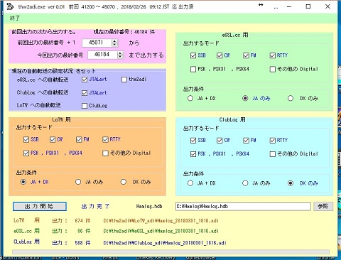Click the eQSL_adi output file path
This screenshot has width=341, height=260.
(161, 231)
